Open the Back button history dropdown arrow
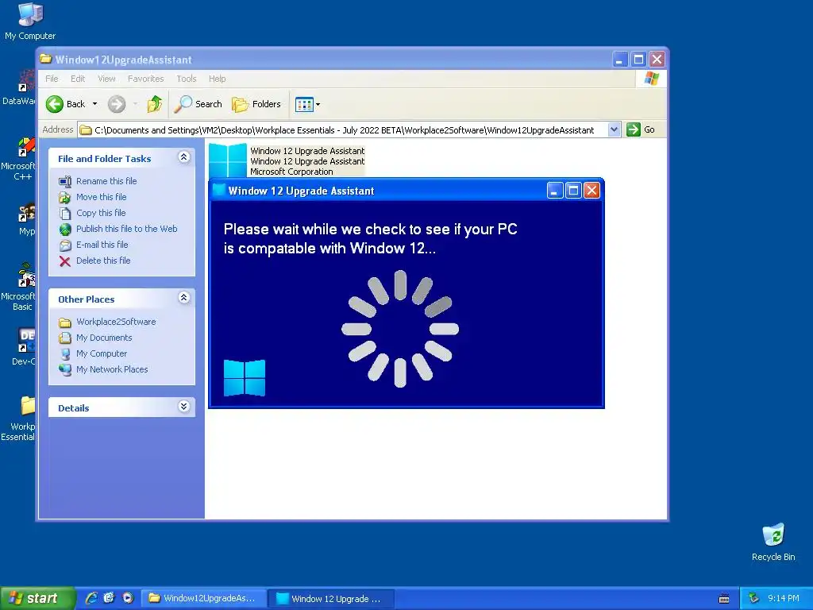The image size is (813, 610). click(x=95, y=104)
